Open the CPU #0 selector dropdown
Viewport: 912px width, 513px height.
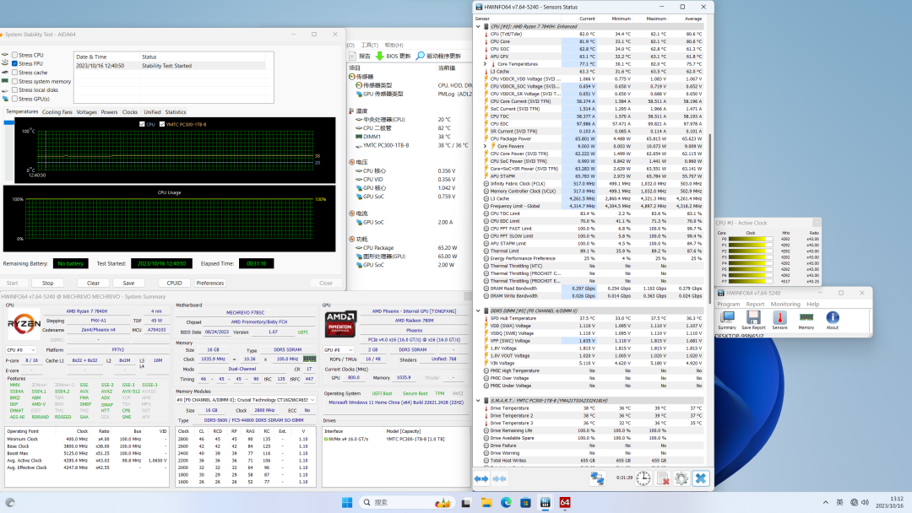click(20, 349)
